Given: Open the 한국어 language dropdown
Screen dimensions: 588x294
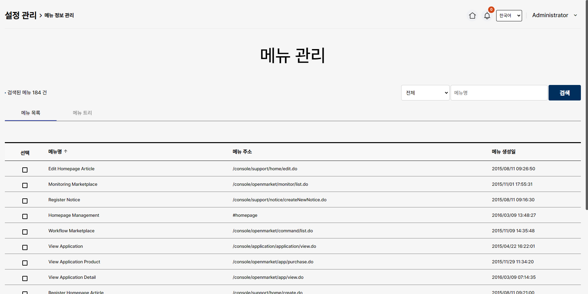Looking at the screenshot, I should coord(509,16).
